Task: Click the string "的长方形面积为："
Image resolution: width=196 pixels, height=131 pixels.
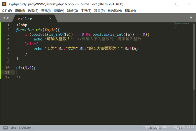Action: [x=105, y=48]
